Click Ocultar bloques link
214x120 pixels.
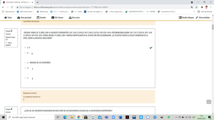coord(186,18)
